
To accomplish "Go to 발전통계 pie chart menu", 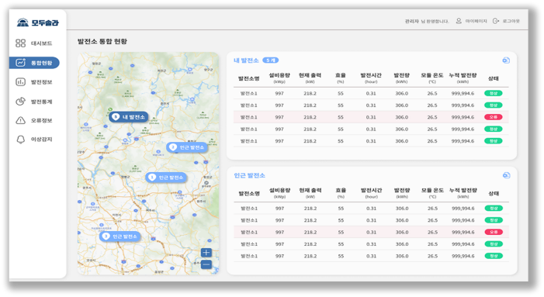I will pyautogui.click(x=34, y=102).
